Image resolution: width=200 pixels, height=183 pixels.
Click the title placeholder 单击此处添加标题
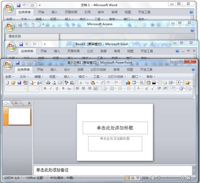pyautogui.click(x=115, y=128)
